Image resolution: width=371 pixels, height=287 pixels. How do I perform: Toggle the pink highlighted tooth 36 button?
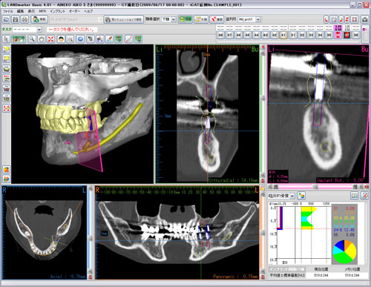tap(338, 35)
